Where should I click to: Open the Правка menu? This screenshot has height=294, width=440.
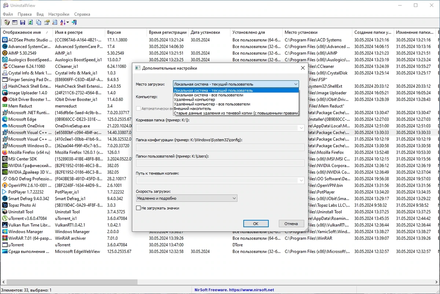[25, 14]
